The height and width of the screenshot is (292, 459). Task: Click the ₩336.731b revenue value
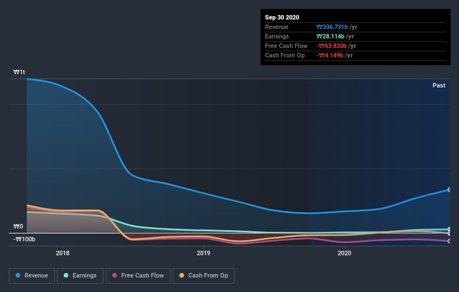click(332, 27)
